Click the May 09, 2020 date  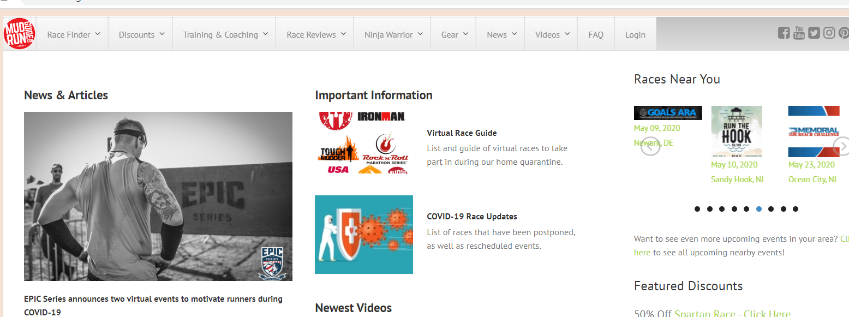pyautogui.click(x=657, y=128)
